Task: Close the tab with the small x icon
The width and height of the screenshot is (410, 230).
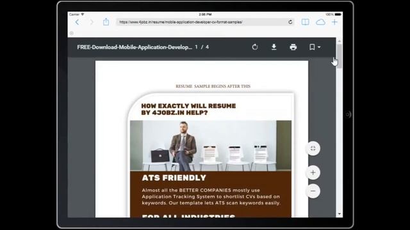Action: pyautogui.click(x=71, y=33)
